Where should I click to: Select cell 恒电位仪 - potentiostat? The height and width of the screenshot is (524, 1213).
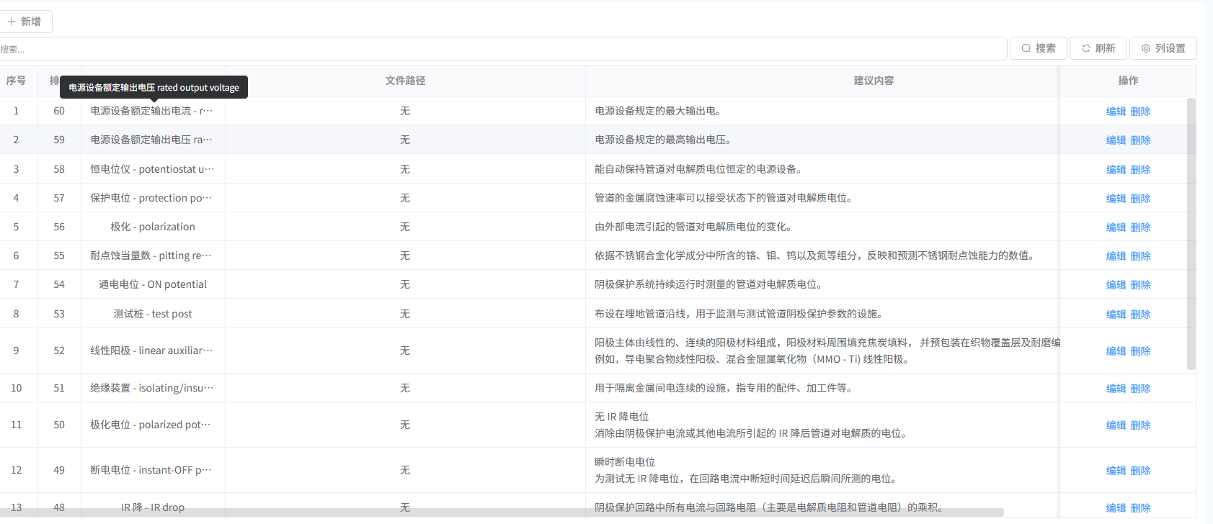[152, 169]
